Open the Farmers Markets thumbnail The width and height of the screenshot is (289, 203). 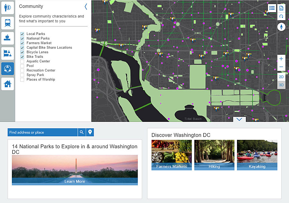pos(171,155)
